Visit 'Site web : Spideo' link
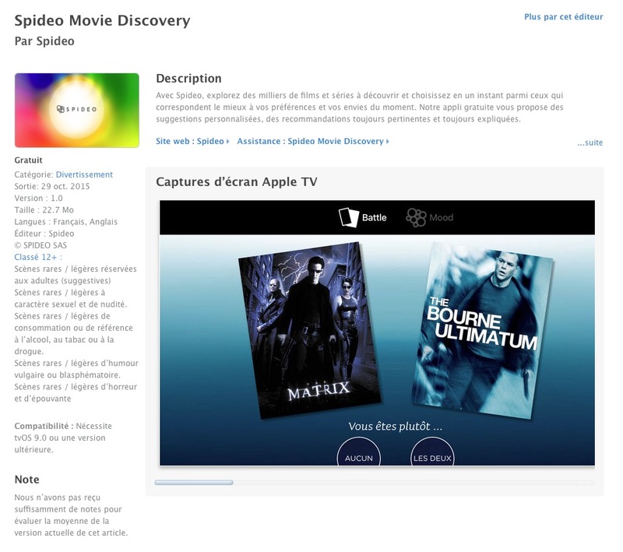The height and width of the screenshot is (552, 623). (x=192, y=141)
